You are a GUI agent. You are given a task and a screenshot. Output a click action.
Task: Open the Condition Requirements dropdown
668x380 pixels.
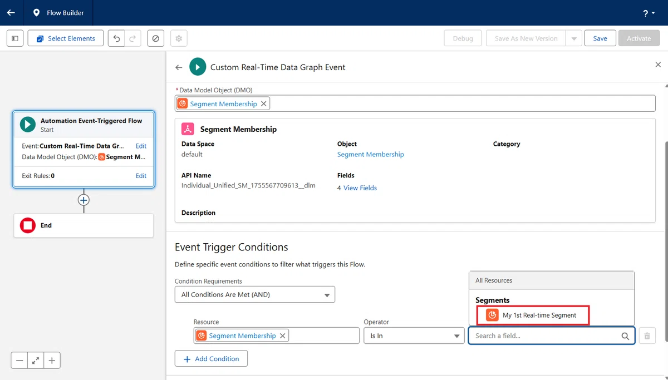[x=255, y=294]
